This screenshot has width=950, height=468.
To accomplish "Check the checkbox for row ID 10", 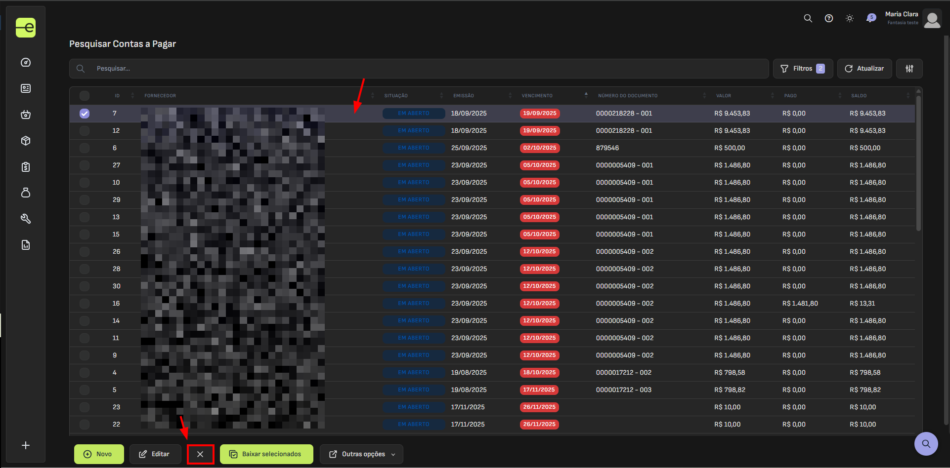I will coord(85,183).
